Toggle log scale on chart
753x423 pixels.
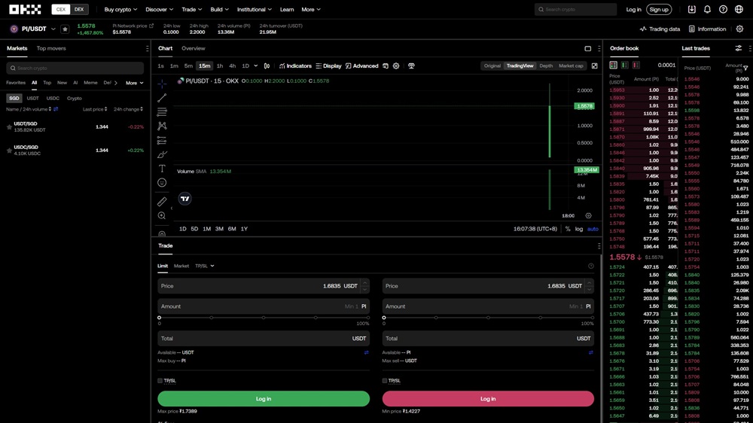point(578,229)
